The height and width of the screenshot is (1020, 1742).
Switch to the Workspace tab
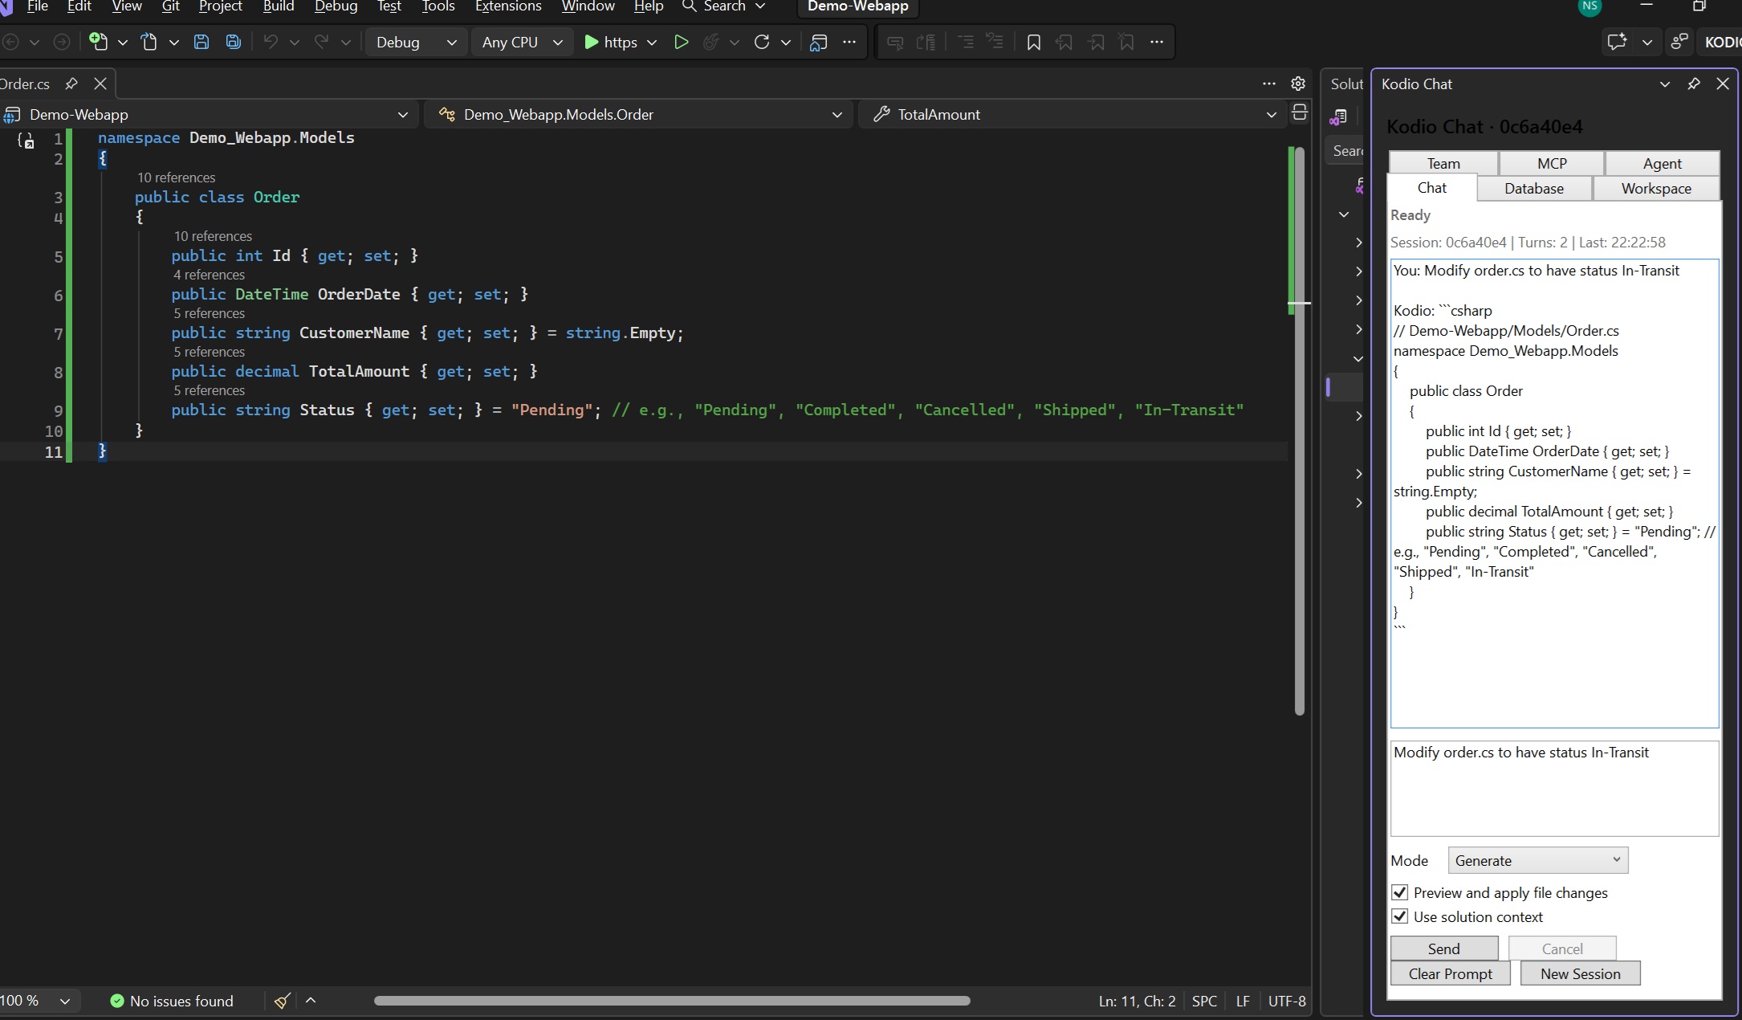1656,188
